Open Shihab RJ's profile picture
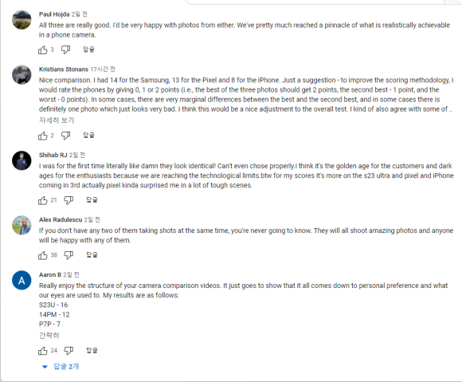This screenshot has height=382, width=462. pos(22,160)
